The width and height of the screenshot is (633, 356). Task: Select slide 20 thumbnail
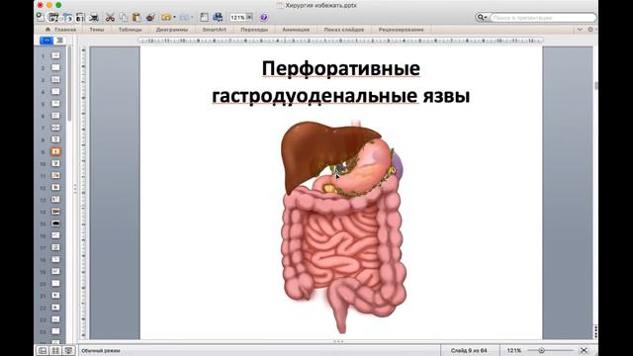point(55,284)
